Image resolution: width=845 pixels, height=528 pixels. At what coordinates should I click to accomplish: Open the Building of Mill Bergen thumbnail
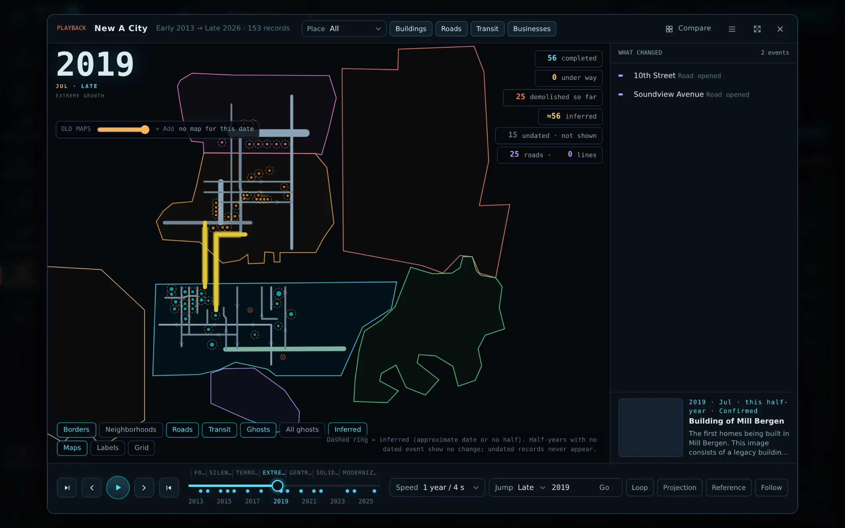tap(650, 427)
